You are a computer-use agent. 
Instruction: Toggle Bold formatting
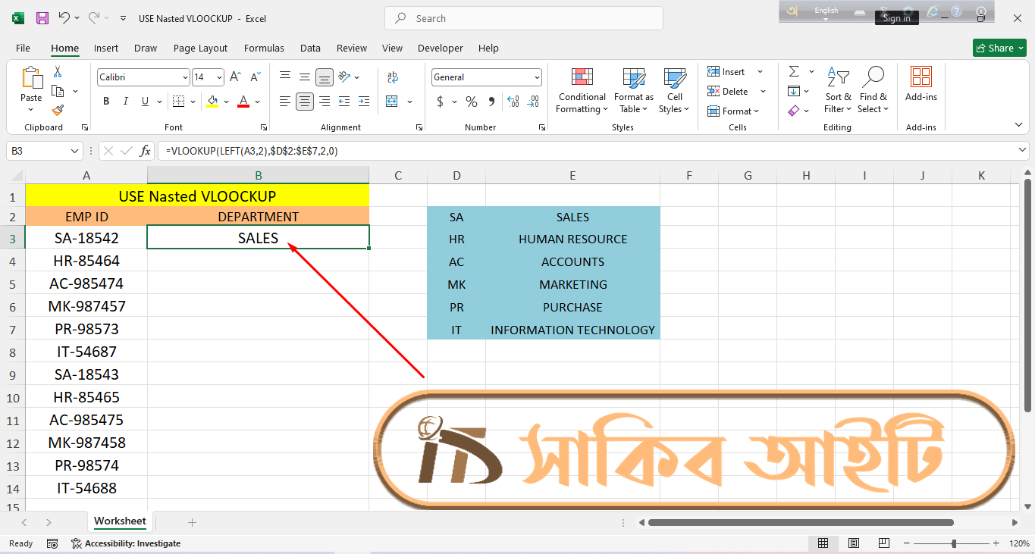(106, 102)
